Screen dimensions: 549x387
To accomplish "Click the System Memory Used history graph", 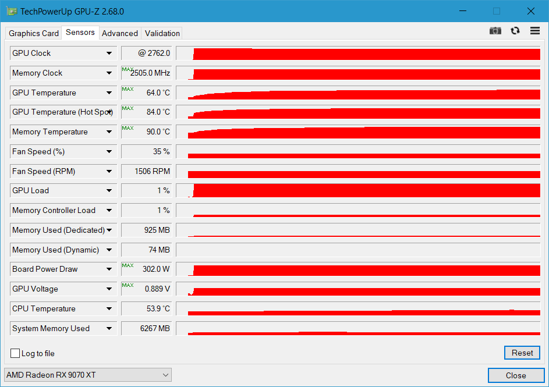I will tap(358, 328).
